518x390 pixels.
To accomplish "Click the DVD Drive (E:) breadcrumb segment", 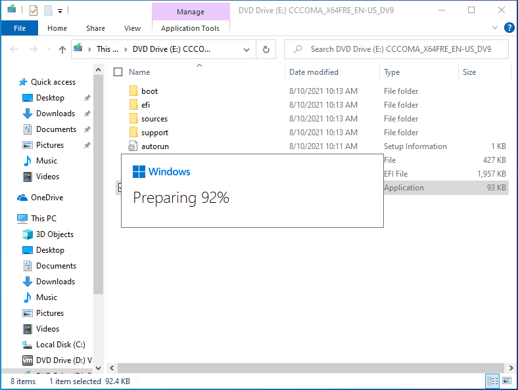I will 172,49.
